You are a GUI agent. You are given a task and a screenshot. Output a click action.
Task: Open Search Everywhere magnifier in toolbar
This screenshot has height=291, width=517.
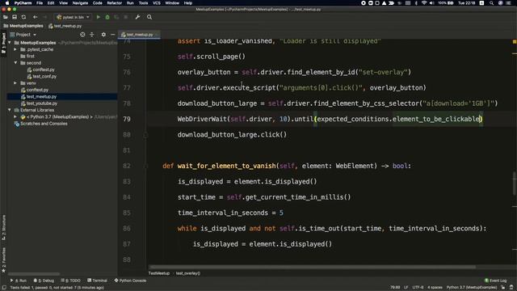click(149, 17)
